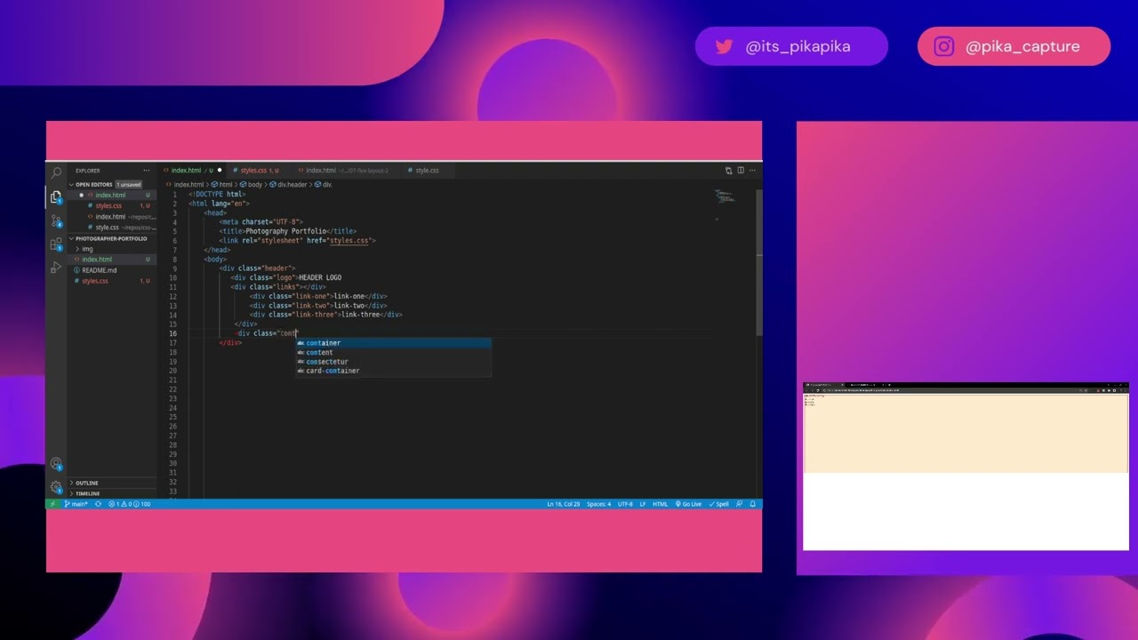1138x640 pixels.
Task: Click the remote window green status icon
Action: [x=52, y=504]
